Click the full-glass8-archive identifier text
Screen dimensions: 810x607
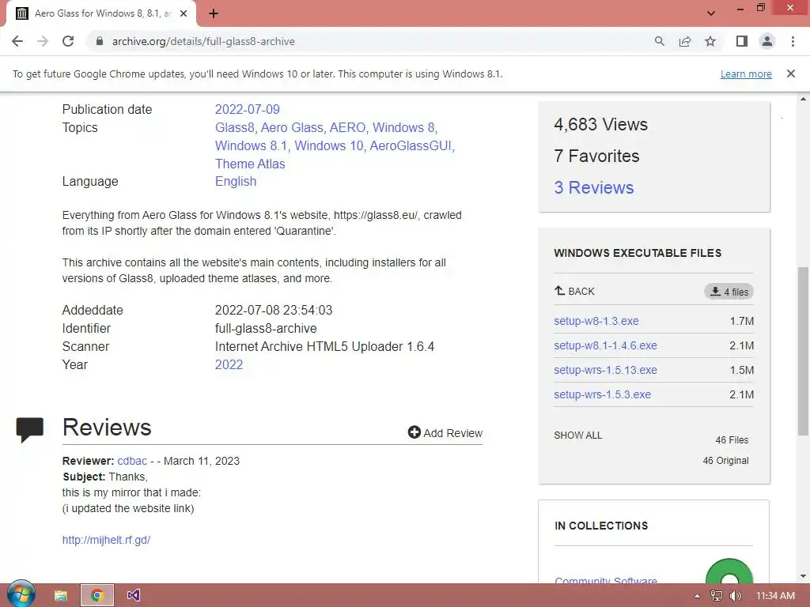(x=266, y=328)
